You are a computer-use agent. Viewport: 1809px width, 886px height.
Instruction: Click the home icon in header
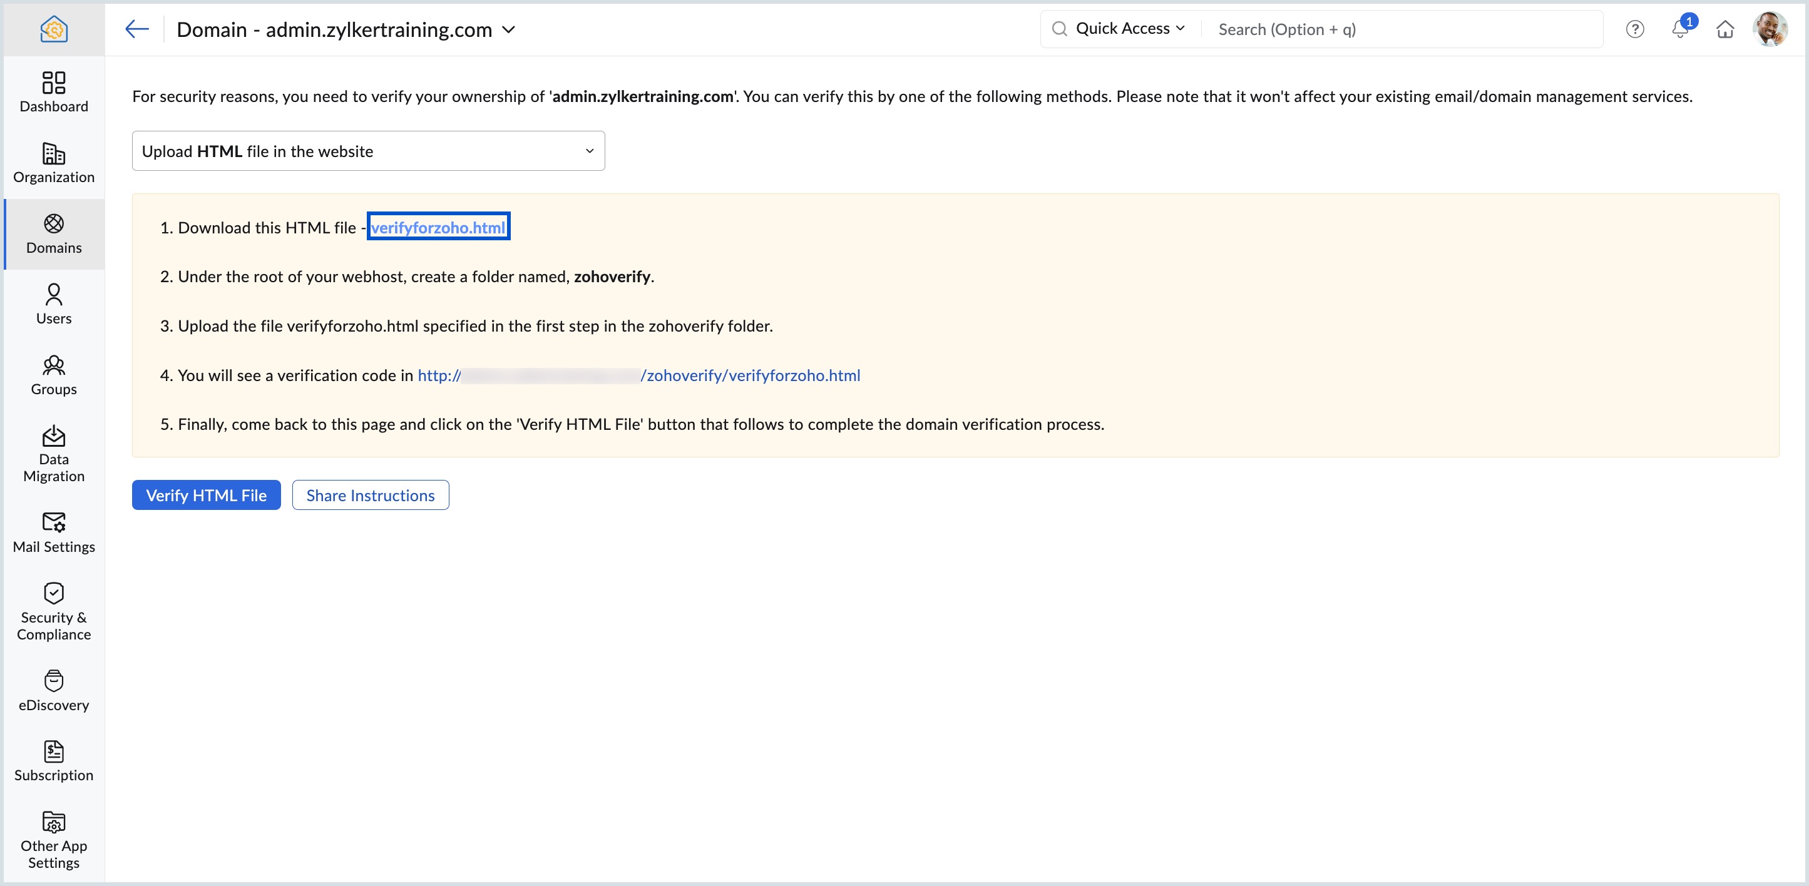coord(1724,29)
